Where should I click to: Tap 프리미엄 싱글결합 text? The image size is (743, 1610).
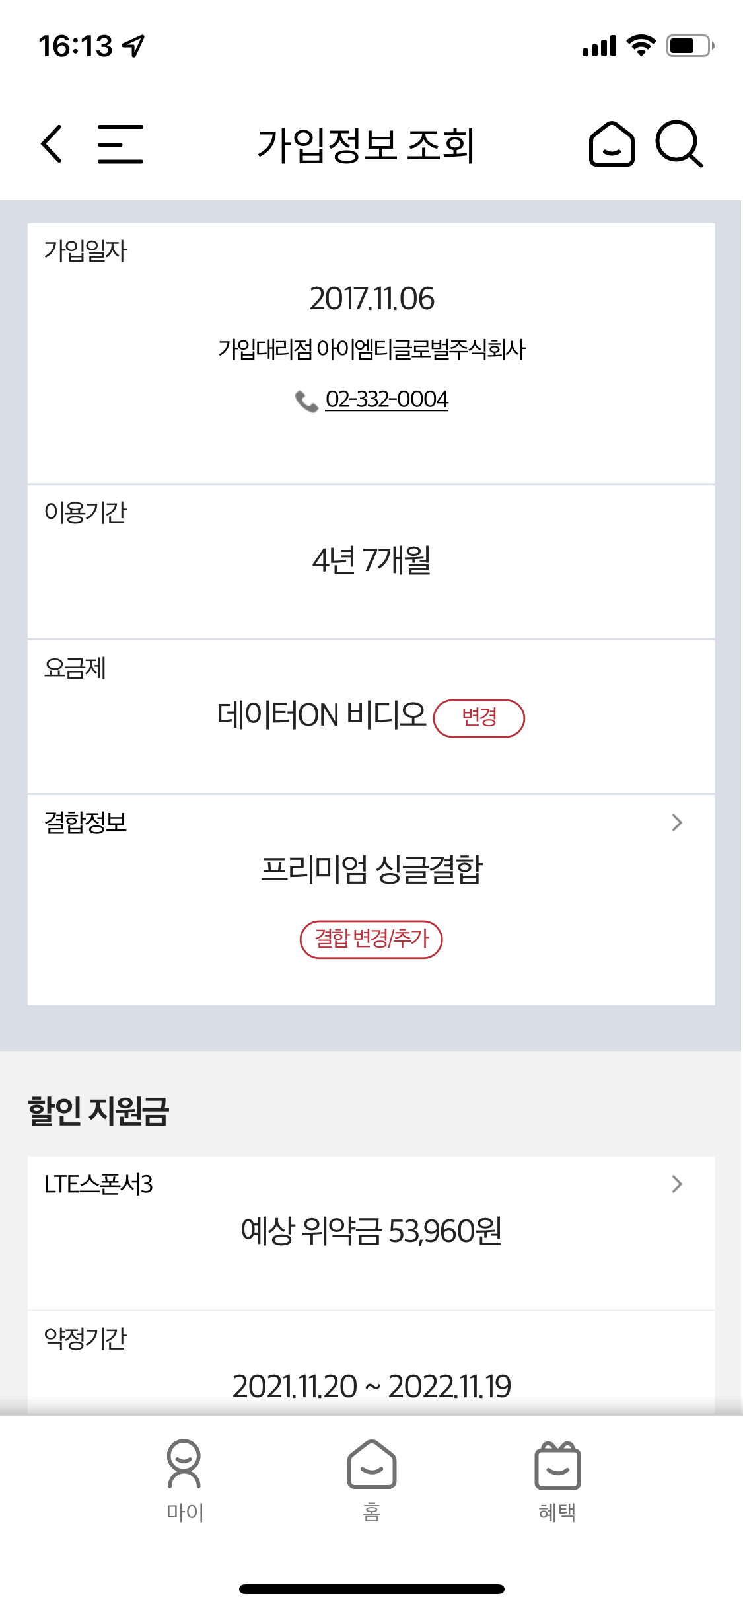(371, 869)
